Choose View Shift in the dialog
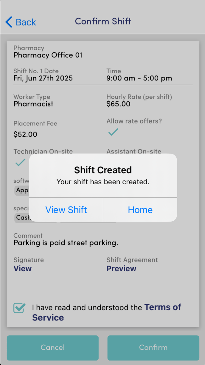 click(x=66, y=210)
